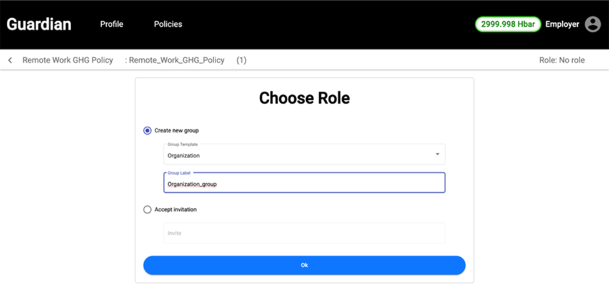Screen dimensions: 609x294
Task: Click the Remote Work GHG Policy breadcrumb
Action: click(x=67, y=61)
